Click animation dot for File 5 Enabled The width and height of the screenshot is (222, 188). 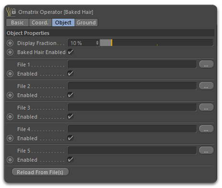tap(10, 160)
